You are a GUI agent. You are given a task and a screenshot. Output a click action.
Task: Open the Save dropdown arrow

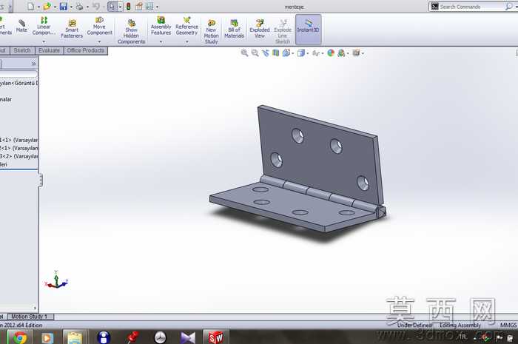[71, 7]
